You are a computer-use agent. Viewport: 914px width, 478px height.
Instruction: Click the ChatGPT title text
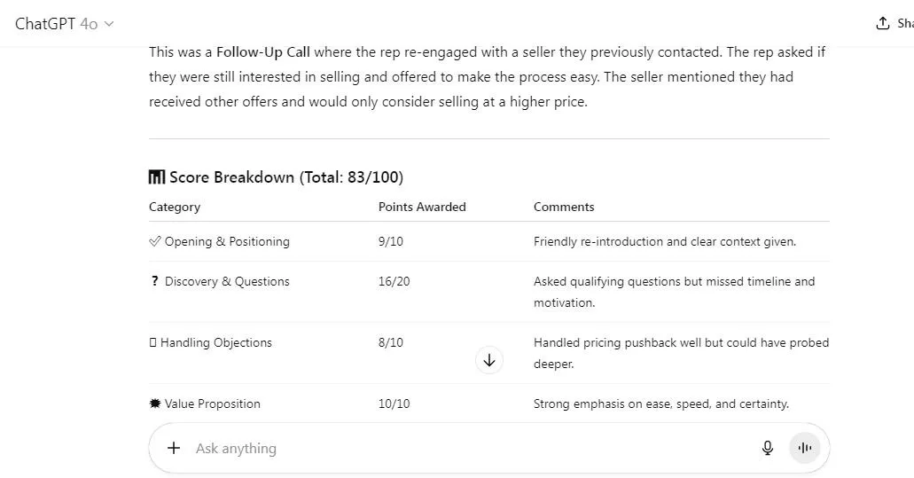(45, 24)
